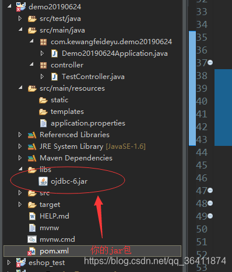Select the pom.xml file label

[54, 252]
